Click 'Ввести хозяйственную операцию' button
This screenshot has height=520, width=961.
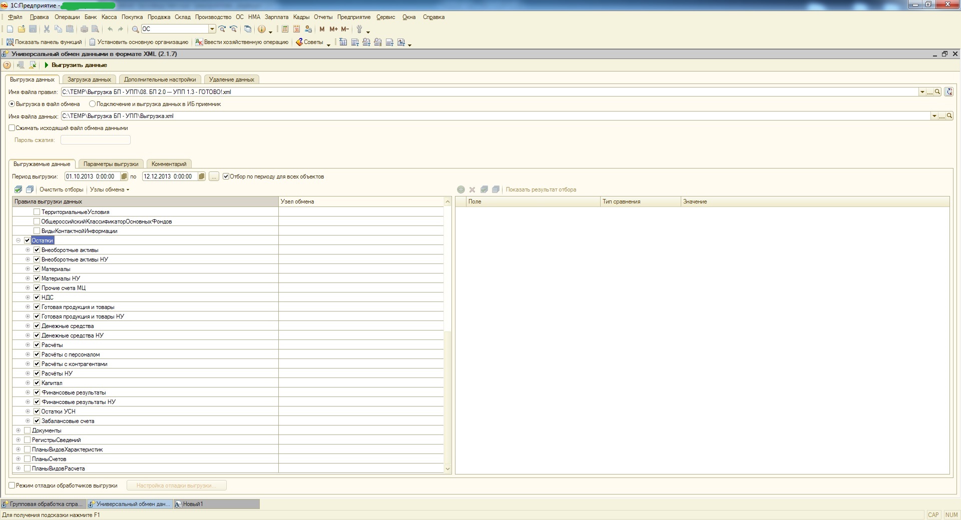tap(242, 42)
